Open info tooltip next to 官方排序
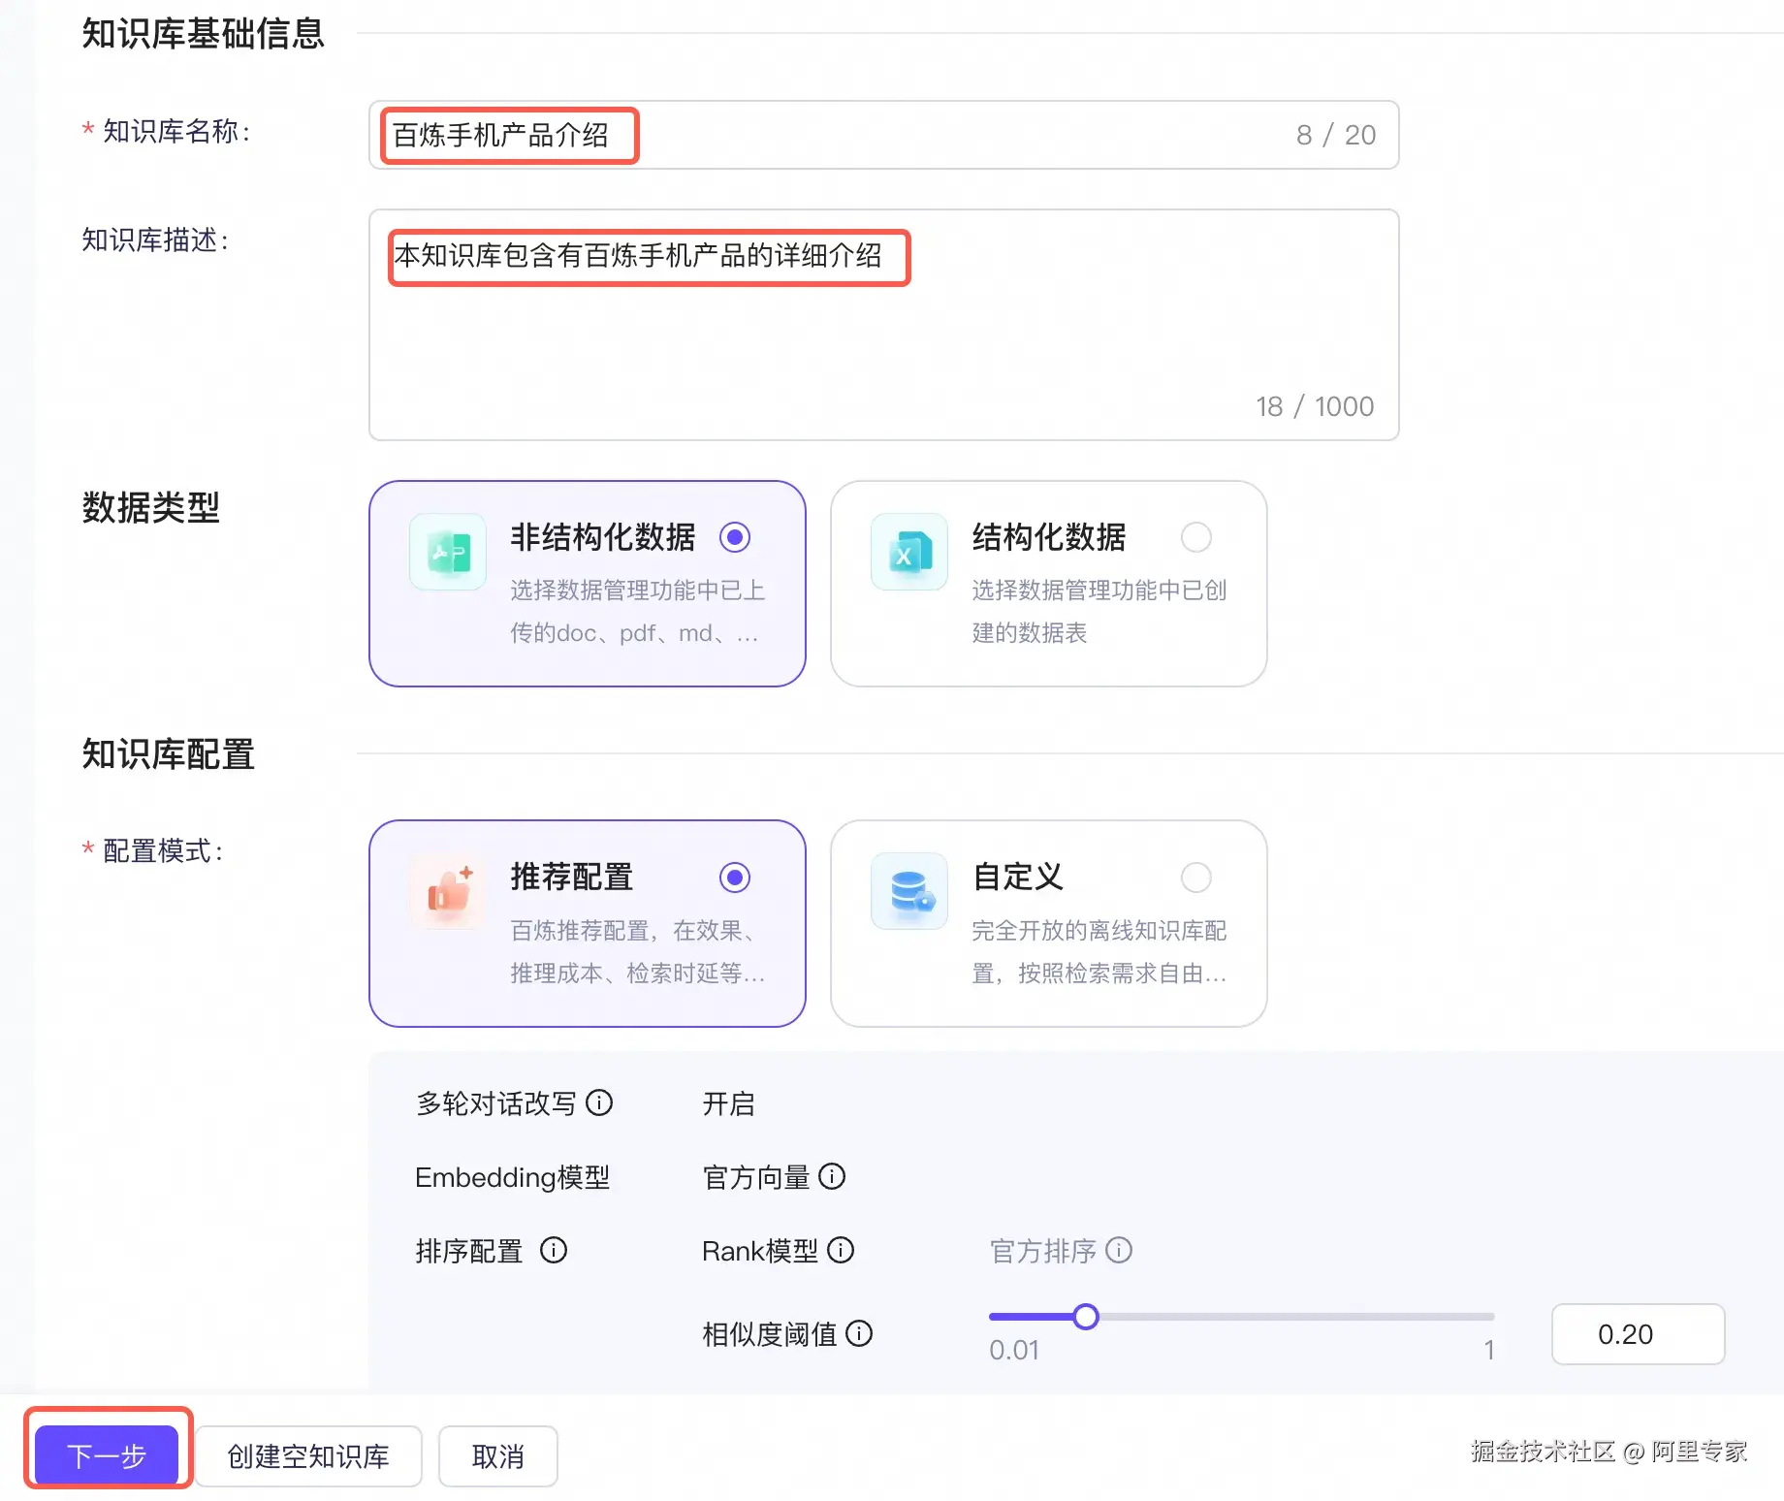 click(1119, 1250)
